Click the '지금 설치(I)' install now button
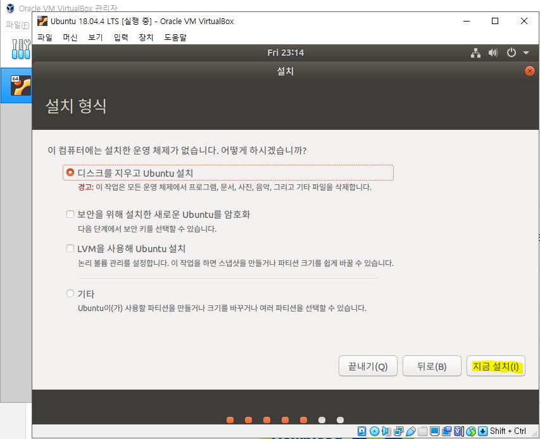This screenshot has width=540, height=439. 496,366
